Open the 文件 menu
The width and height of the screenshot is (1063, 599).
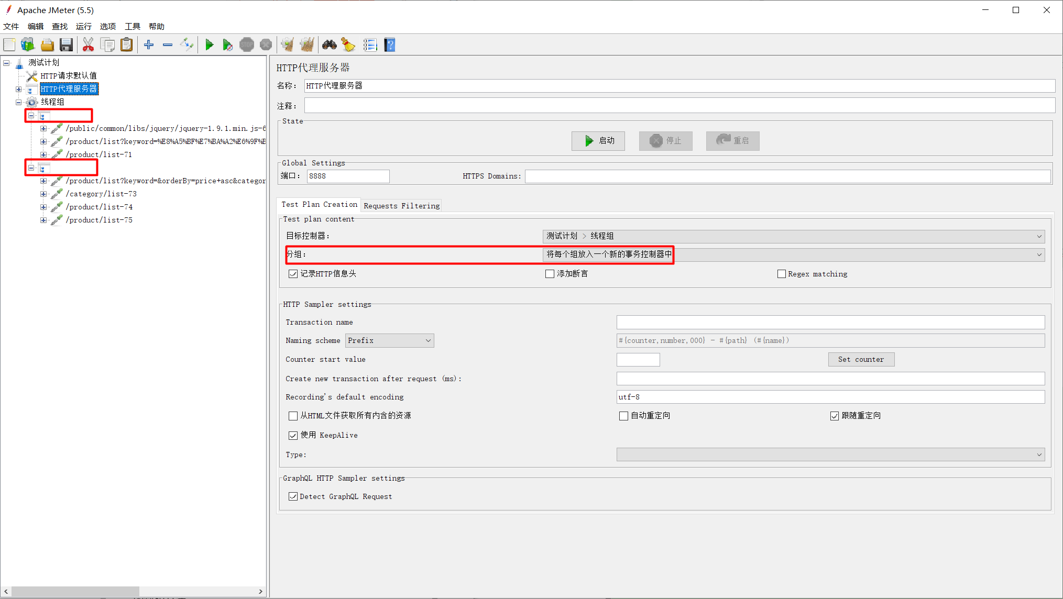point(11,27)
